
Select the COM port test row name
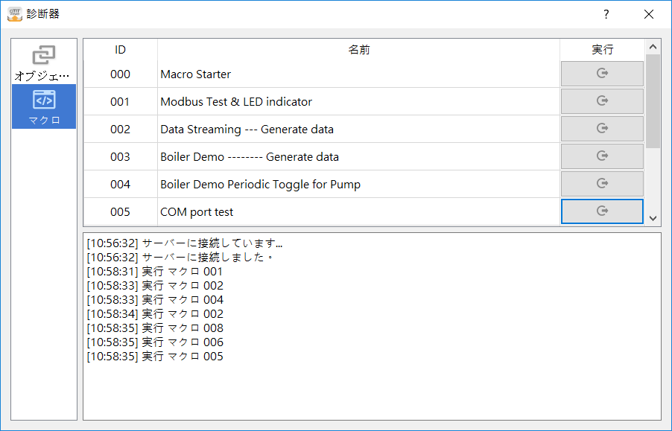coord(197,212)
